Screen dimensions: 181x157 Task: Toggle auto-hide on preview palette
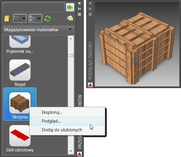(x=90, y=9)
